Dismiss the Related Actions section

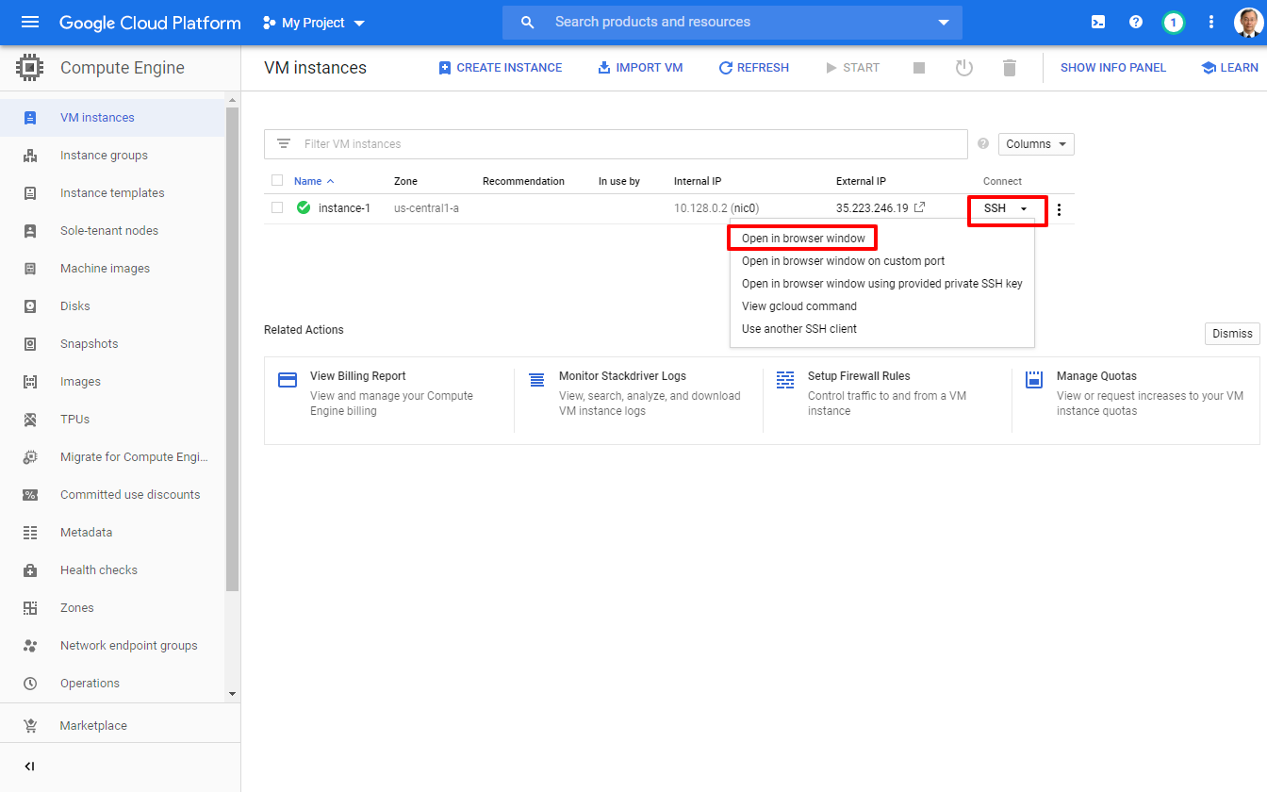click(x=1232, y=334)
